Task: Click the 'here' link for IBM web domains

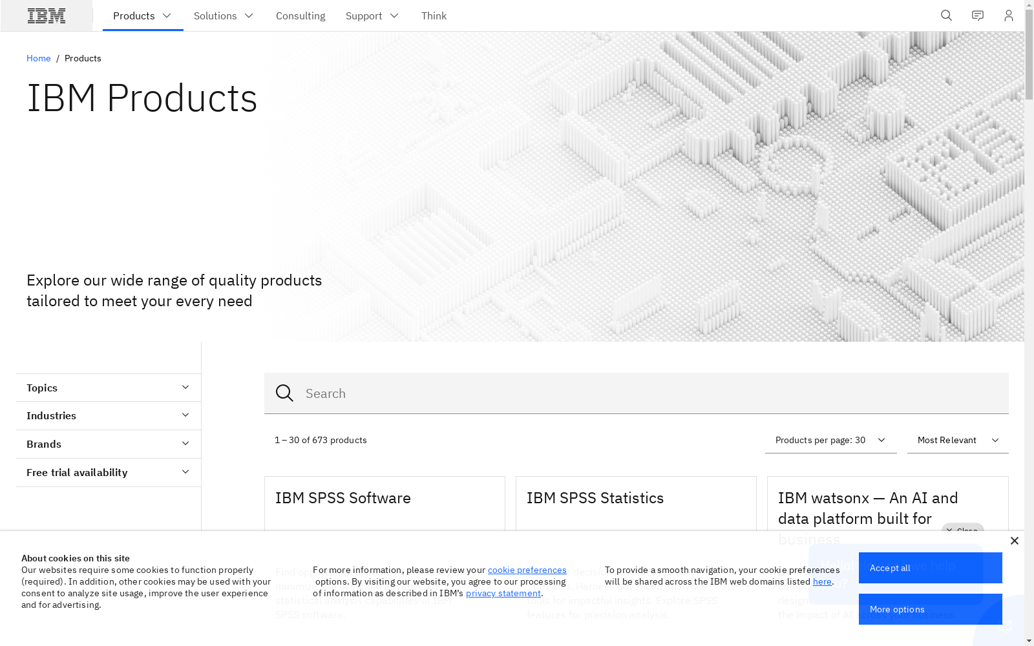Action: pos(822,581)
